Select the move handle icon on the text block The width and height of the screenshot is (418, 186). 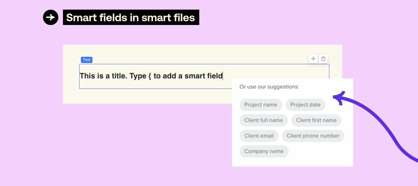(313, 58)
